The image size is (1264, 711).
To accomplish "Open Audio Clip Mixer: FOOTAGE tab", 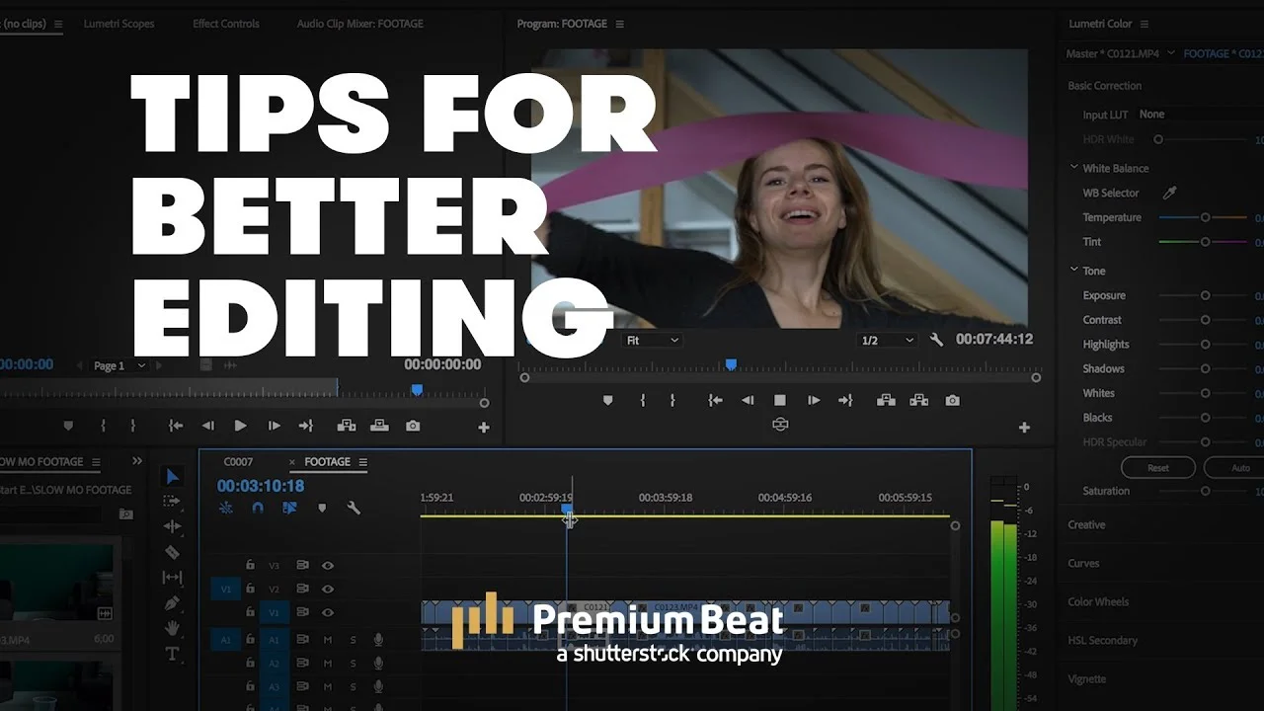I will coord(361,24).
